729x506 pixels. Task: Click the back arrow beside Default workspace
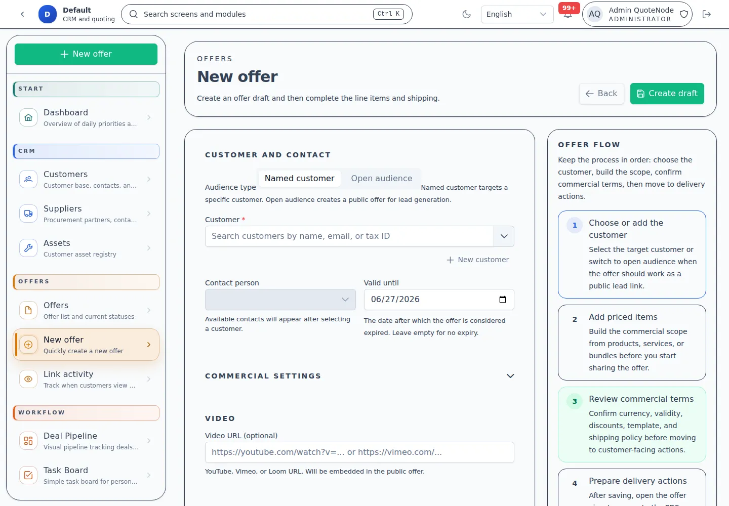22,14
